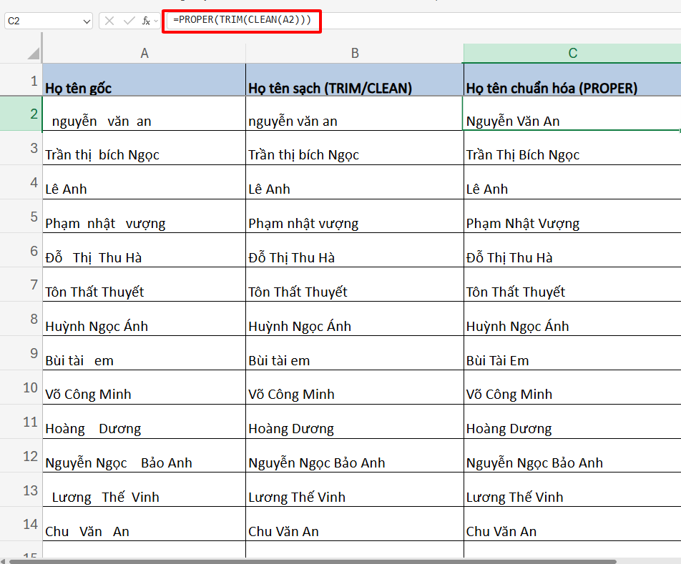Select row 5 header
681x564 pixels.
[21, 216]
